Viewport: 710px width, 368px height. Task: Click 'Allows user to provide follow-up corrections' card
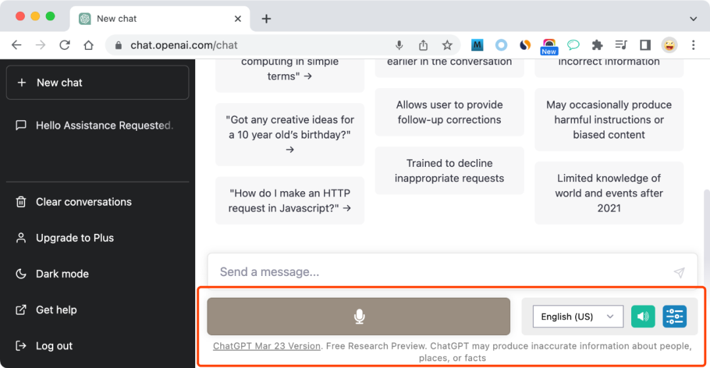[x=449, y=112]
